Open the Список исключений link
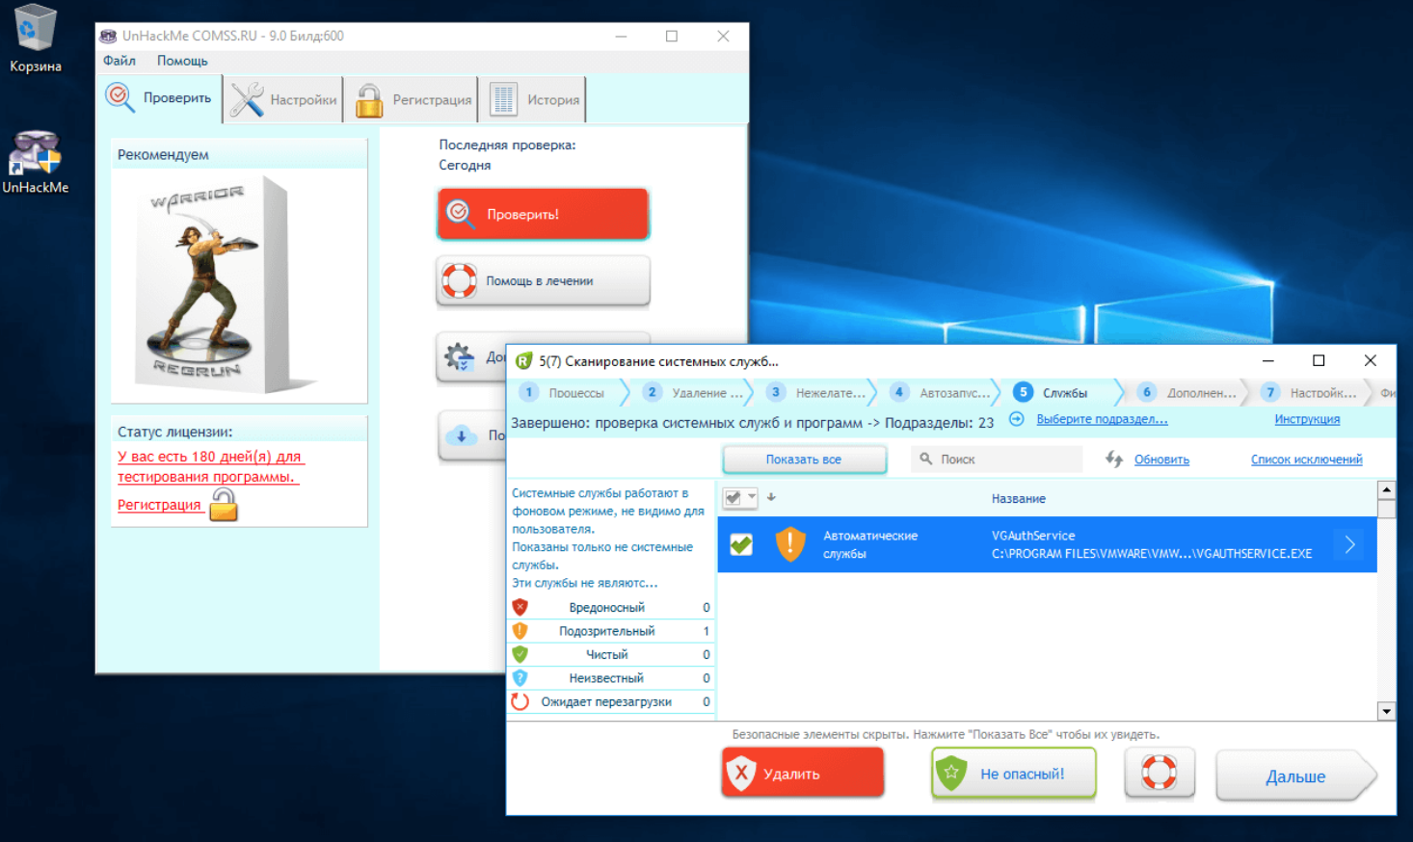 click(1306, 460)
